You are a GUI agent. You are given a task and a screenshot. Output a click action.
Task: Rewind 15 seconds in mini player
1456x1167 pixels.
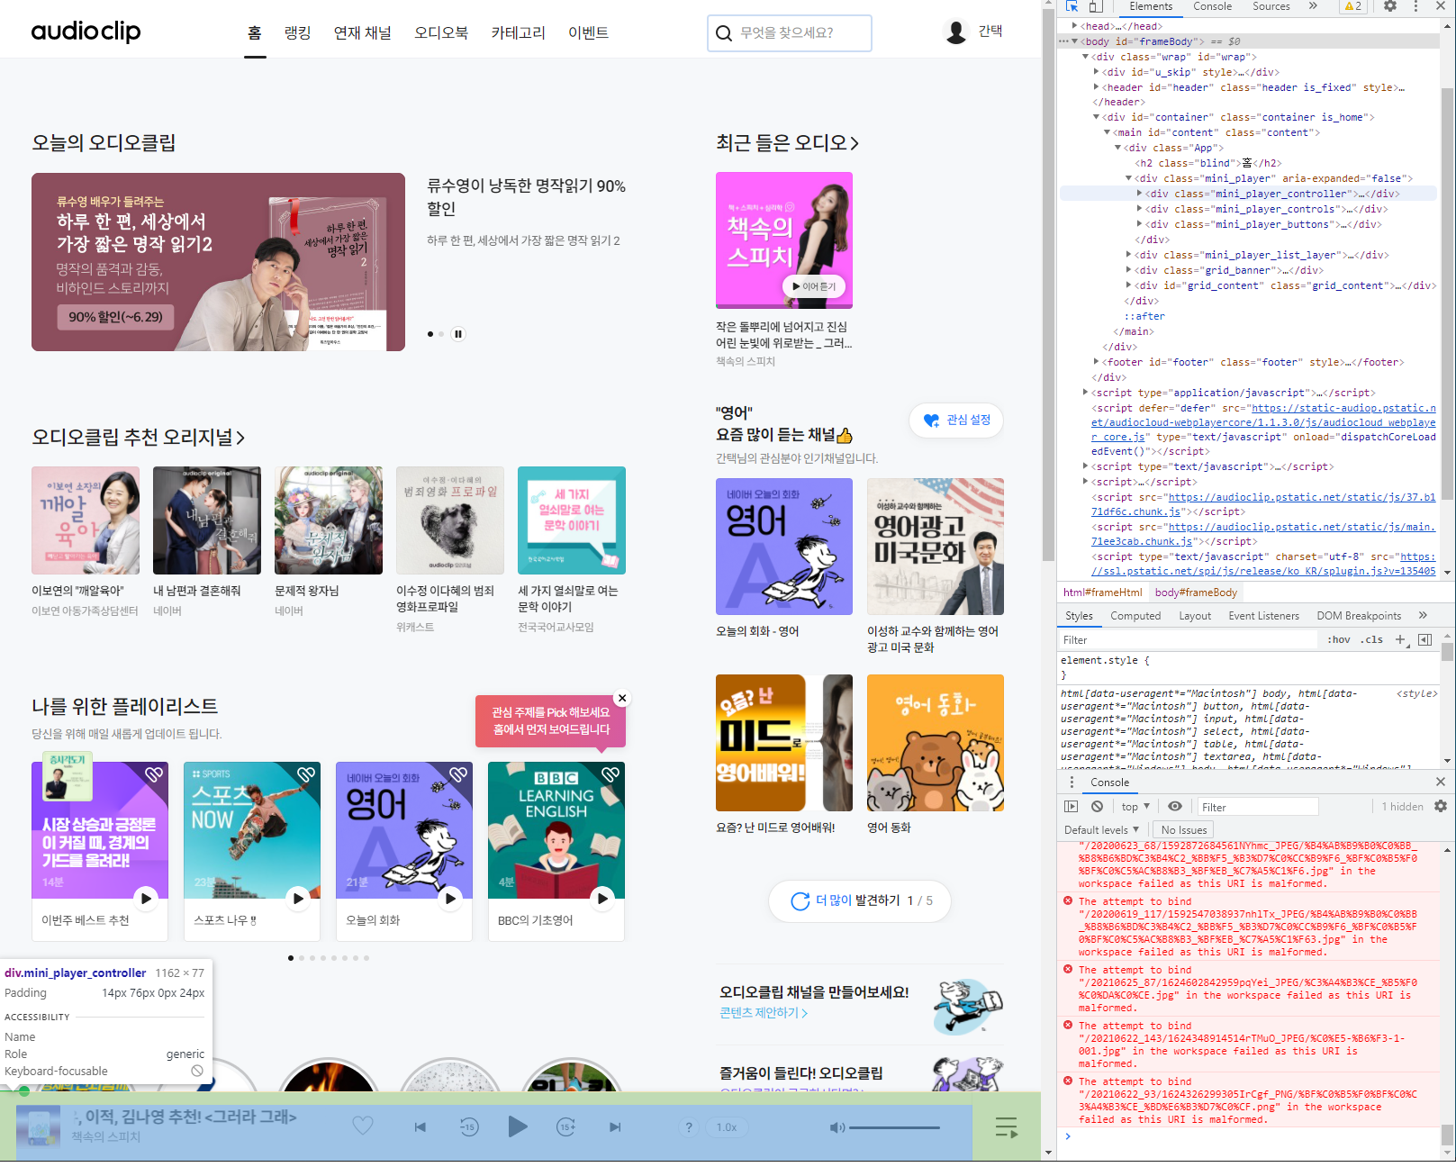pos(469,1126)
